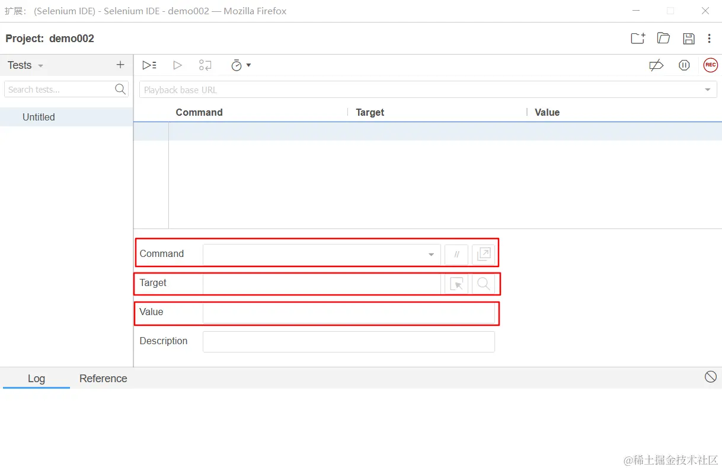Run all tests in suite
The height and width of the screenshot is (470, 722).
pos(149,65)
